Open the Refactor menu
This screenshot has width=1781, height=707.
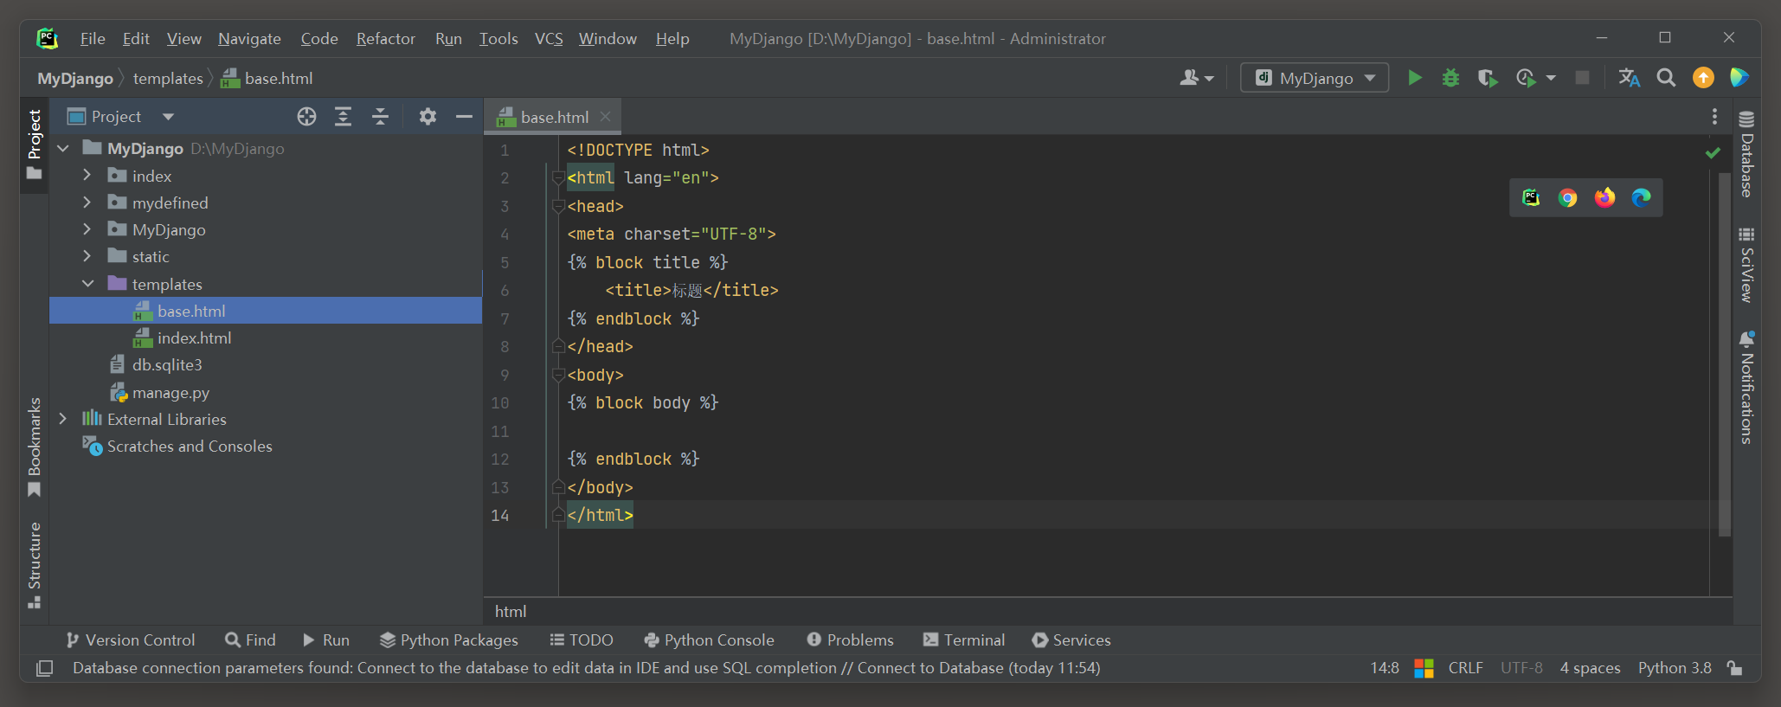385,39
